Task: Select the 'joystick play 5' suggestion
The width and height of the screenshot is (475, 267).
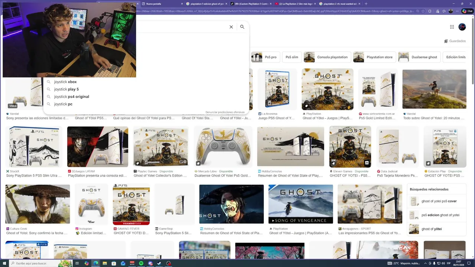Action: pos(146,89)
